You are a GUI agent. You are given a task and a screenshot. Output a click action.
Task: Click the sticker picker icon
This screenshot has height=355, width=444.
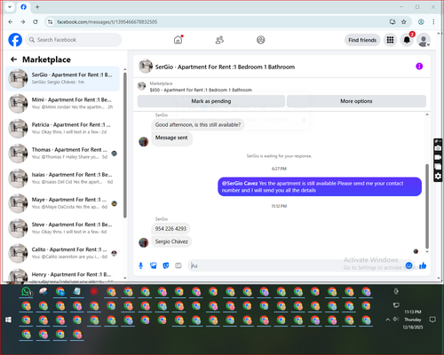166,265
